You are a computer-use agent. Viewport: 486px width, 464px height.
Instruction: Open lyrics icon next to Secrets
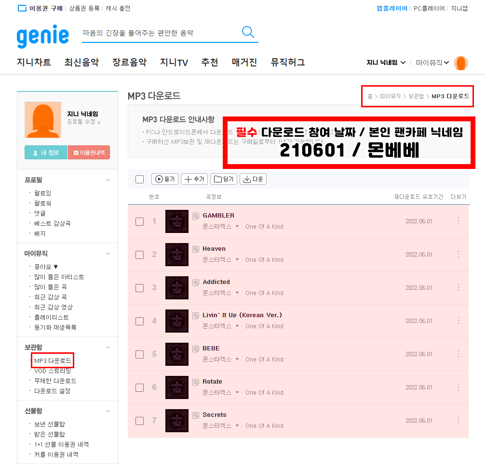click(196, 415)
